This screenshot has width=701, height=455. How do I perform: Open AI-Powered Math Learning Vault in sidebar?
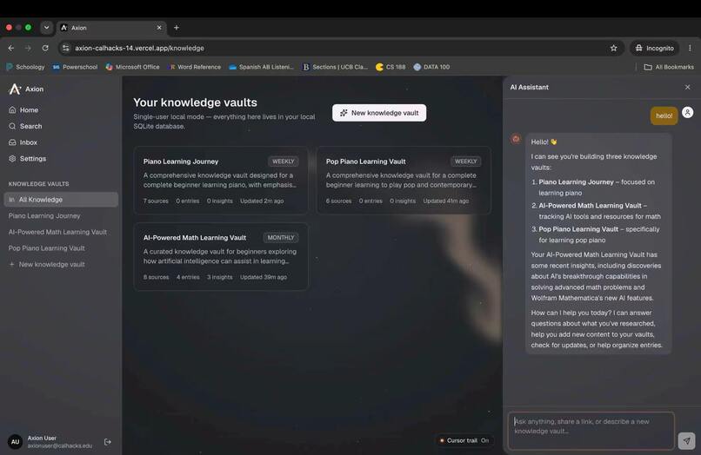57,232
